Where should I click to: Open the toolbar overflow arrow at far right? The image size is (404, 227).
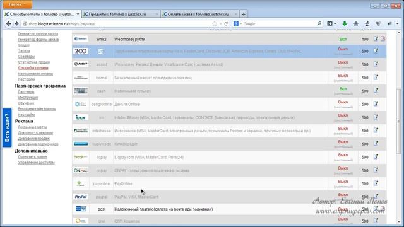click(398, 24)
